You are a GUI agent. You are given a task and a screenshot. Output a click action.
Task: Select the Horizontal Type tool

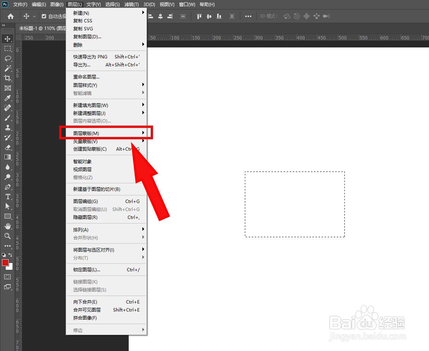click(x=7, y=197)
